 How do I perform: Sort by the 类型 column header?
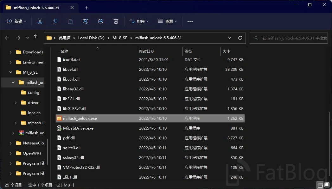pyautogui.click(x=188, y=51)
